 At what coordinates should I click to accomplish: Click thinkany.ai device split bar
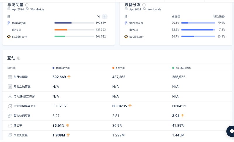coord(198,23)
